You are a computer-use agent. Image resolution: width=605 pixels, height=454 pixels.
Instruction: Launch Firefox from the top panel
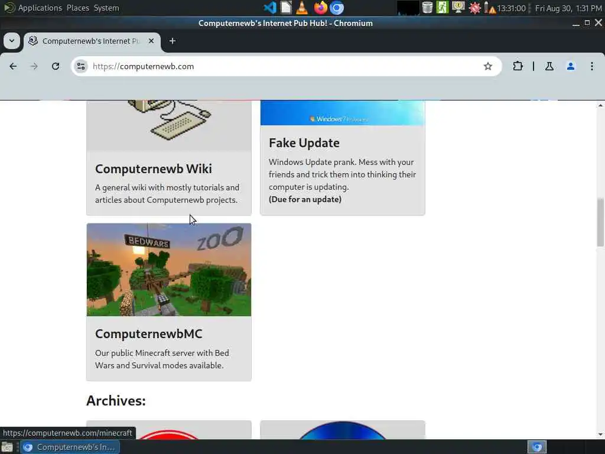point(320,8)
